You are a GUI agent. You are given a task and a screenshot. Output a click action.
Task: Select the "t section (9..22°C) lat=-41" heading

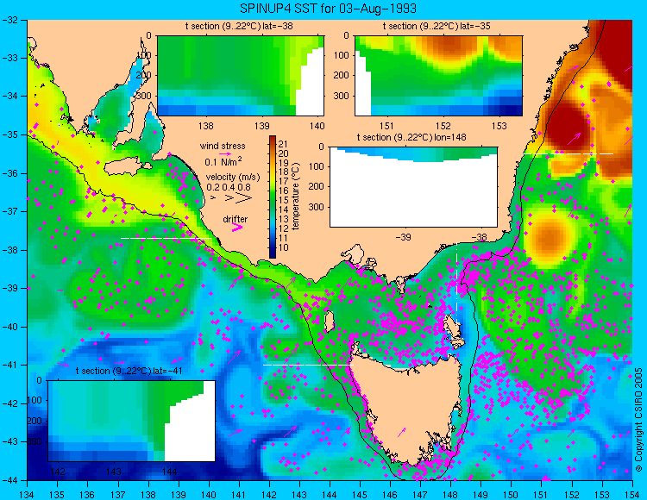tap(129, 371)
